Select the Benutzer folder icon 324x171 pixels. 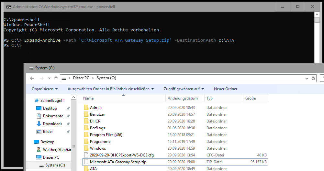[x=86, y=114]
